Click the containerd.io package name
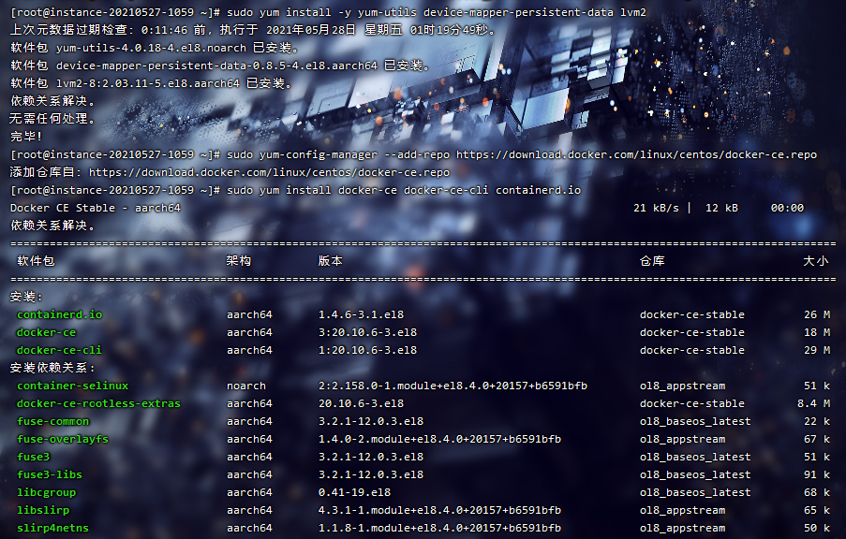 pyautogui.click(x=59, y=314)
